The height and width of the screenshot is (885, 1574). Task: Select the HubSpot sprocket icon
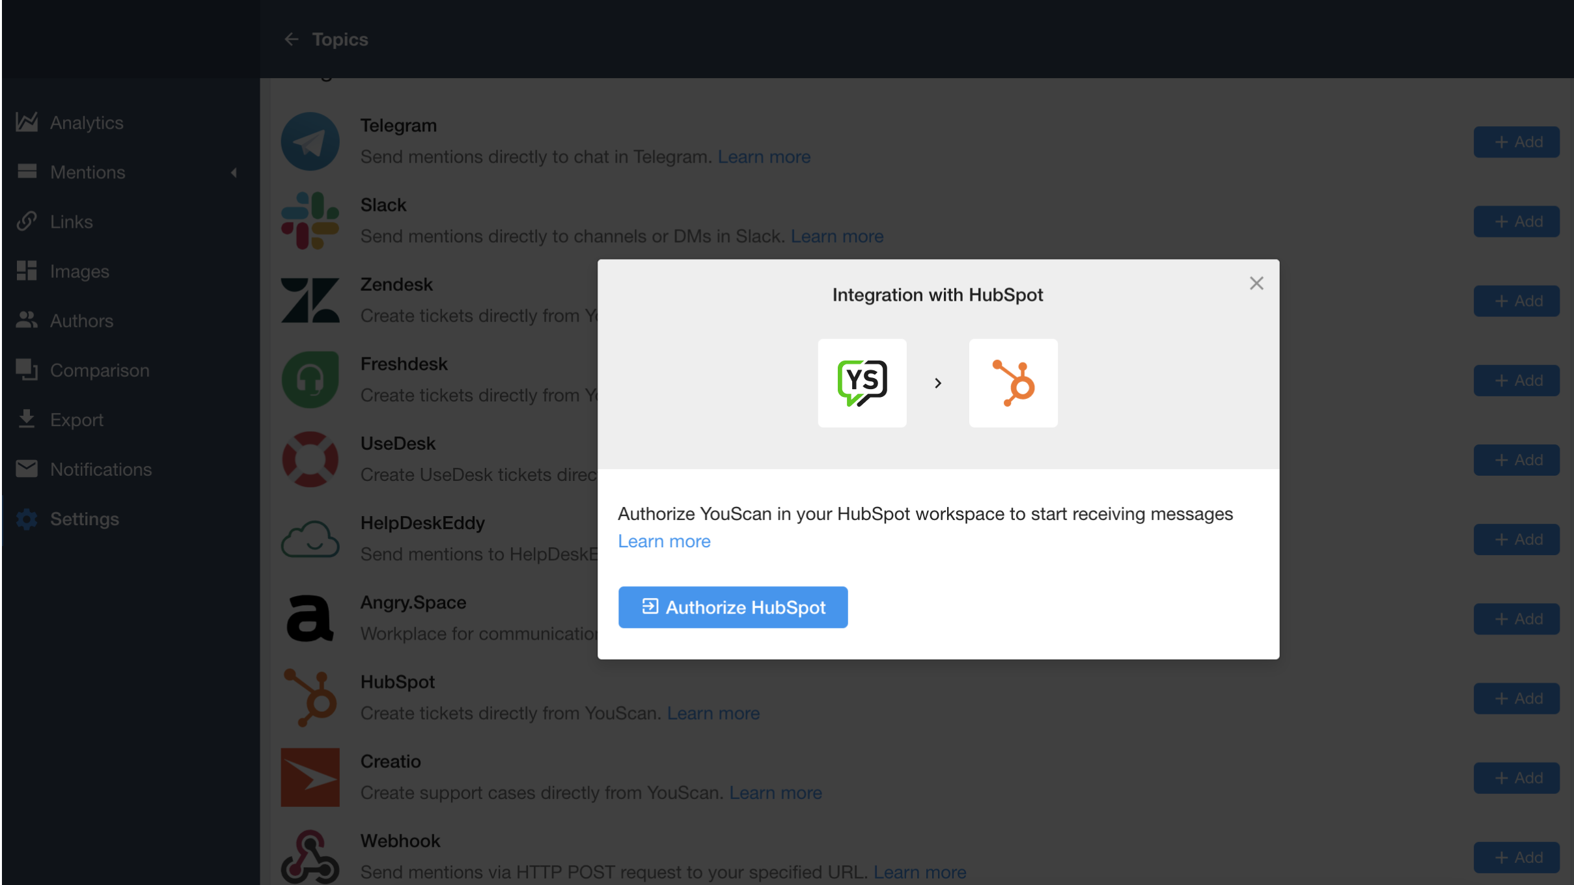pyautogui.click(x=310, y=697)
